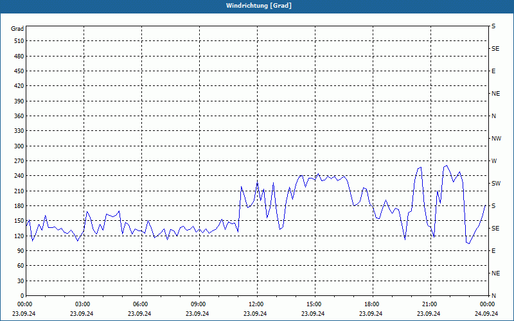Click the 300 degree axis label
Image resolution: width=514 pixels, height=321 pixels.
(x=19, y=146)
